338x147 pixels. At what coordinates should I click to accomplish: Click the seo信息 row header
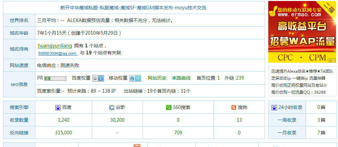19,84
